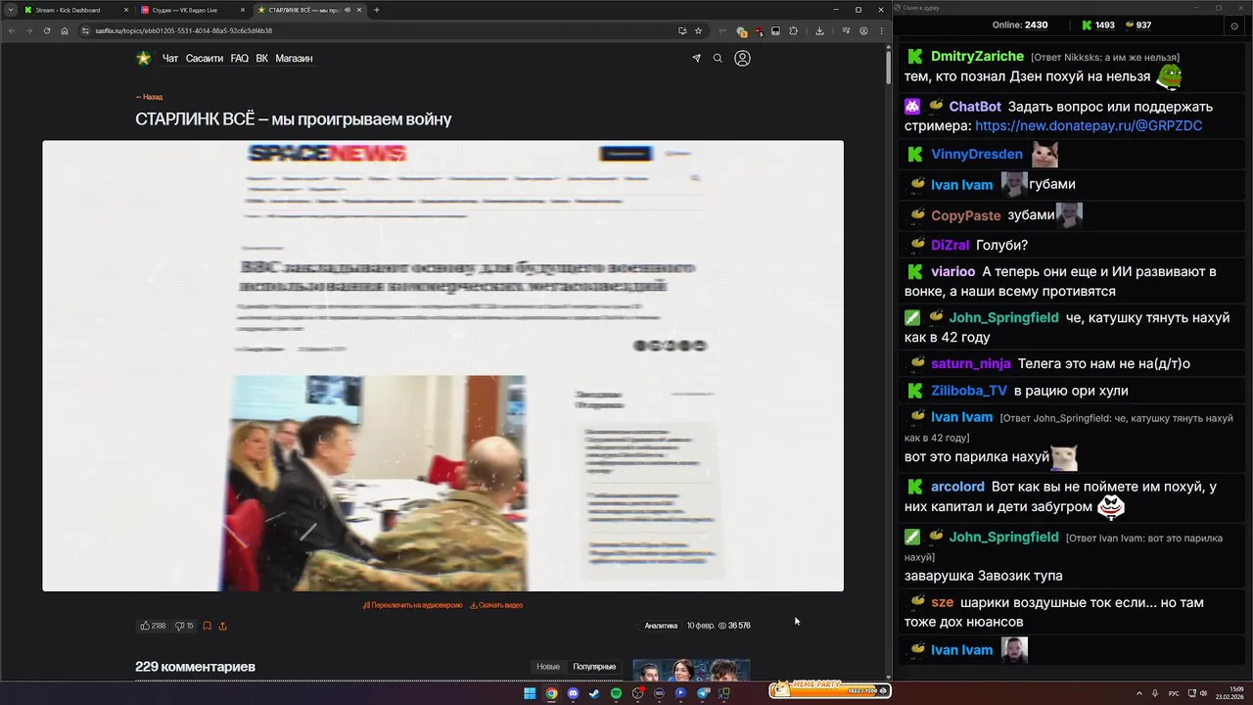Click the browser back arrow

tap(12, 30)
